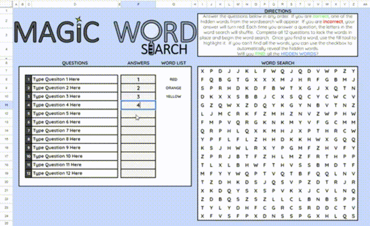Select the 'Type Question 10 Here' cell
This screenshot has width=370, height=226.
click(75, 156)
